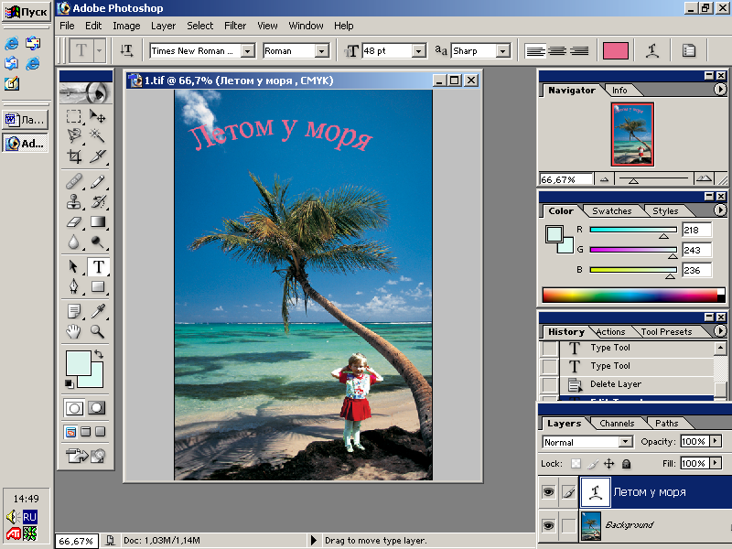This screenshot has height=549, width=732.
Task: Select the Gradient tool
Action: [x=98, y=221]
